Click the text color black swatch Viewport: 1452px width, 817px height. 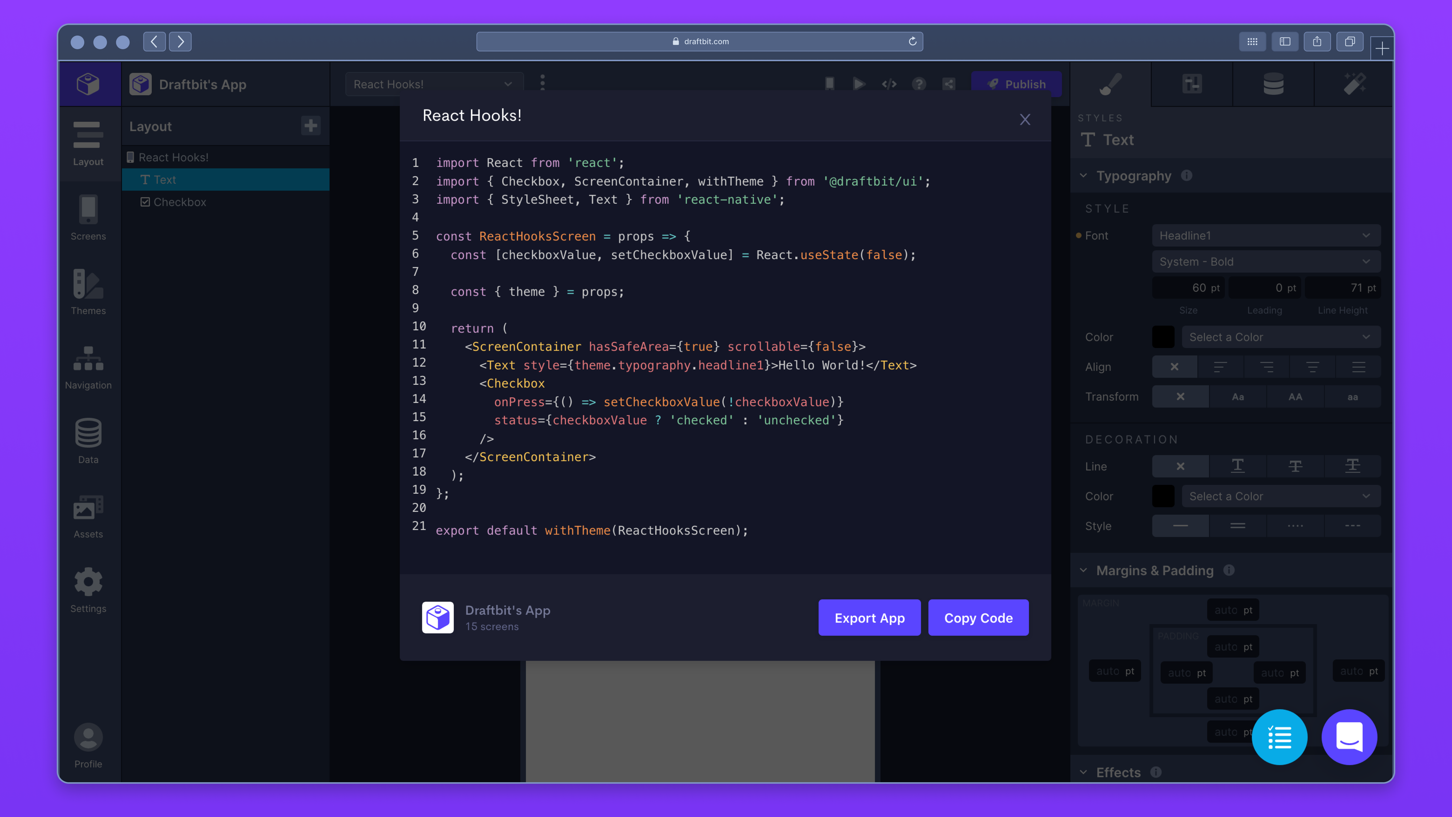click(1163, 337)
